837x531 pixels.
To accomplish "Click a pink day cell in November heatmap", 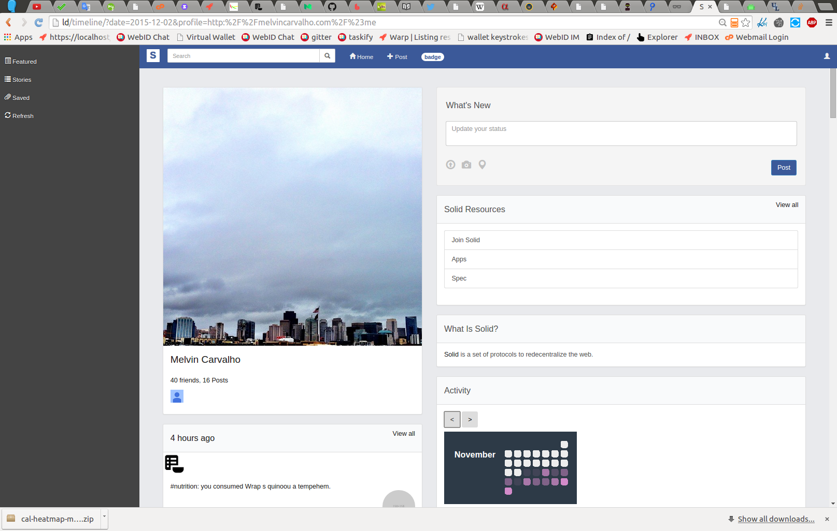I will [x=546, y=473].
